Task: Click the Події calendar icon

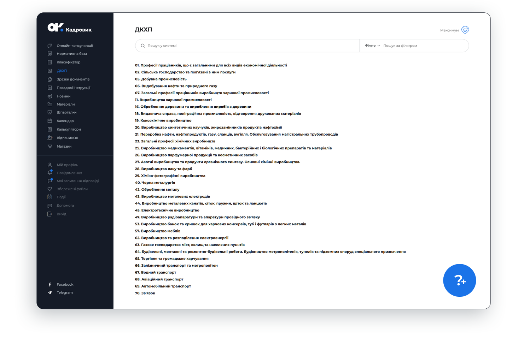Action: [x=50, y=197]
